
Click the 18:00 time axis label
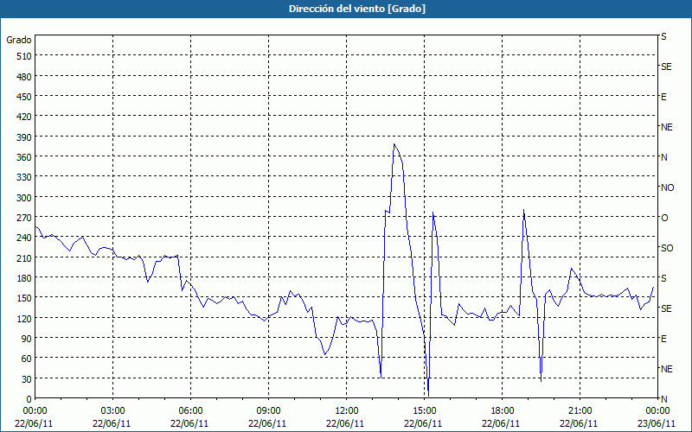[x=503, y=411]
